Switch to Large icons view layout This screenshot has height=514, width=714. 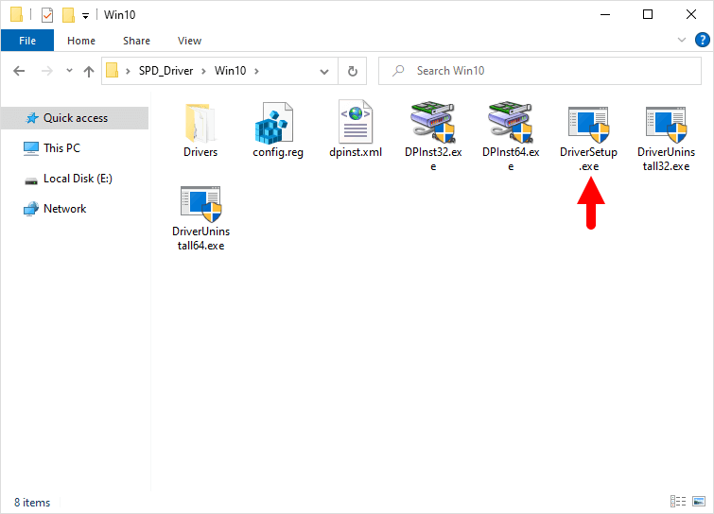point(699,502)
